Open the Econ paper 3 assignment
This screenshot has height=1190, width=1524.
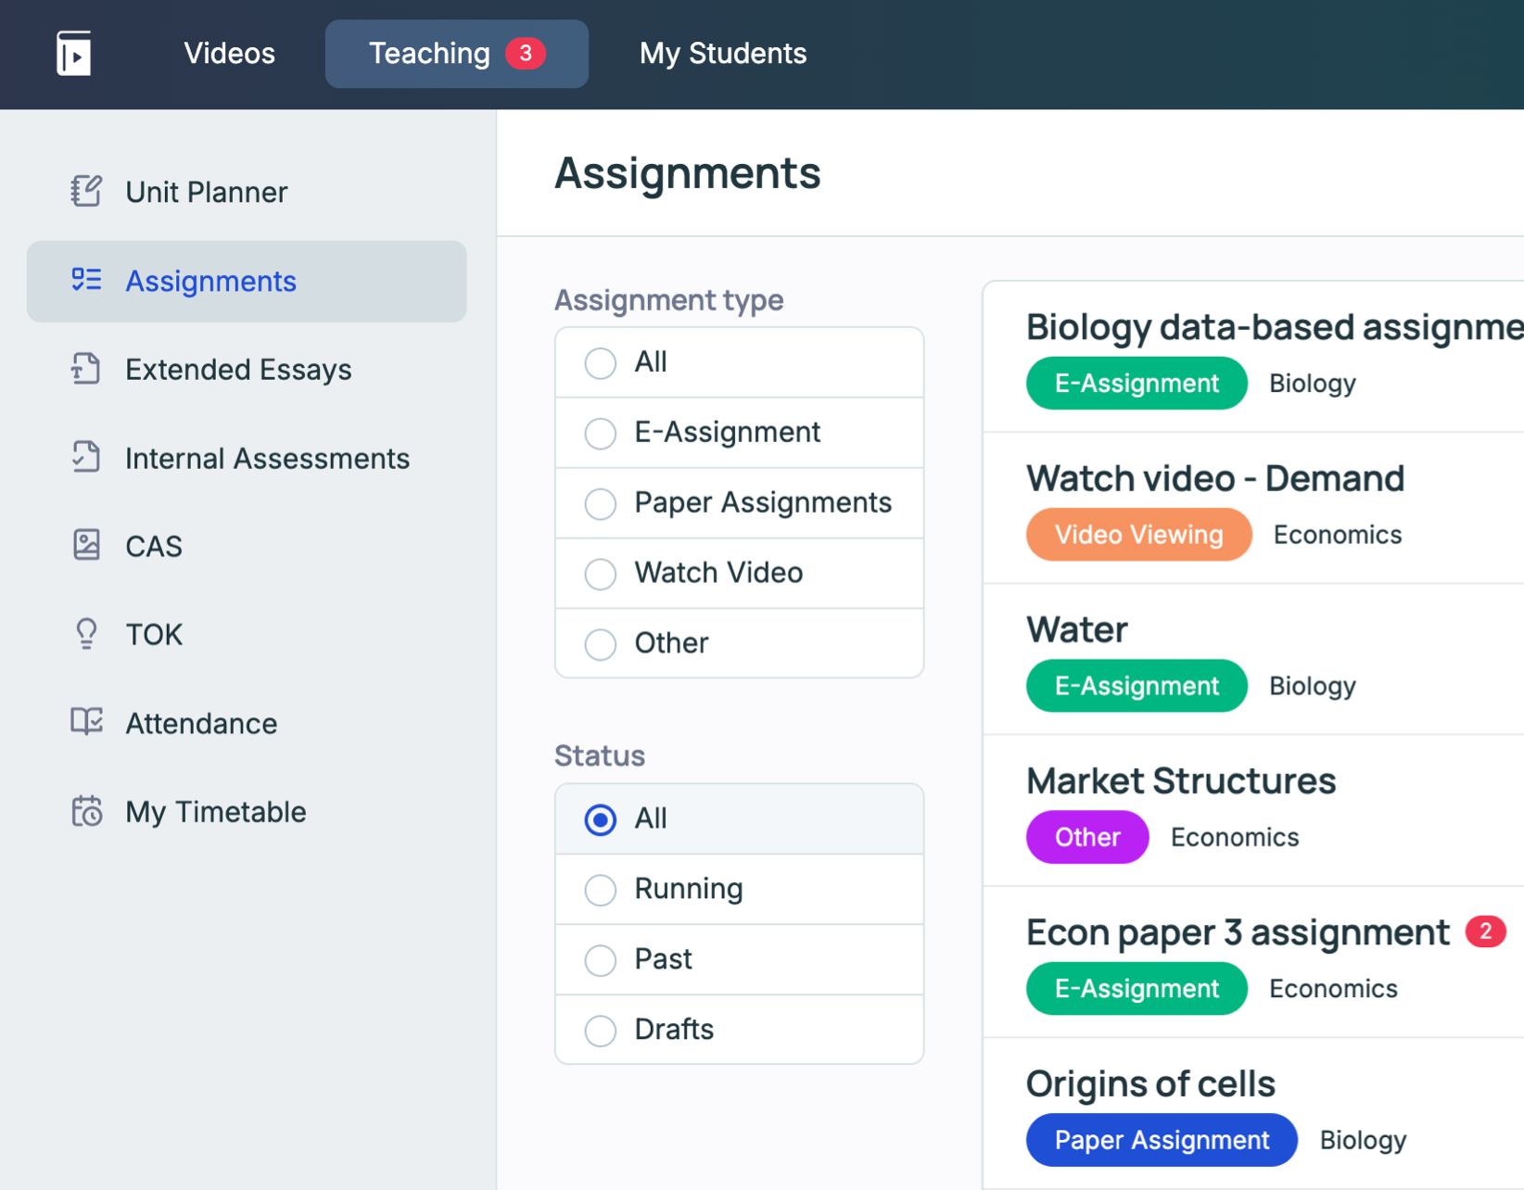coord(1238,931)
